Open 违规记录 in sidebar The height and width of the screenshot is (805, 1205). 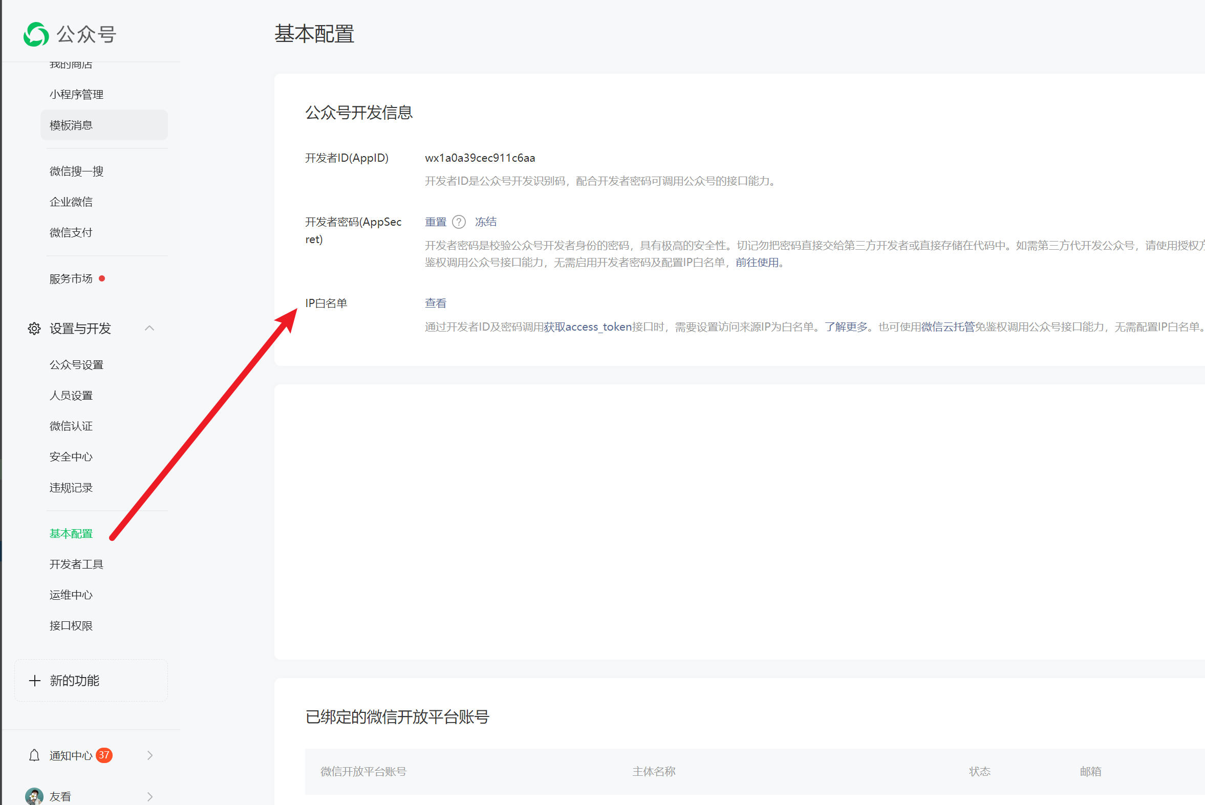pos(71,488)
